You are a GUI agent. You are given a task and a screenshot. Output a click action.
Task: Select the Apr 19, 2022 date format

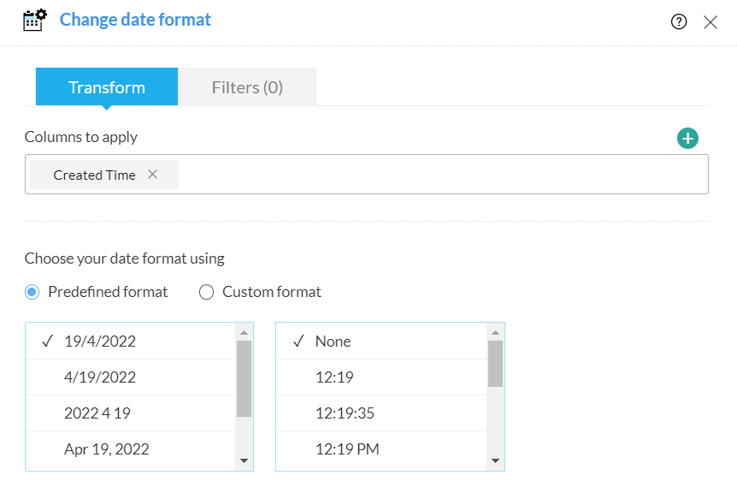point(106,449)
